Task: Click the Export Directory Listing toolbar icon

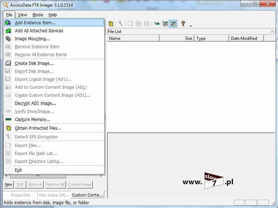Action: [x=146, y=23]
